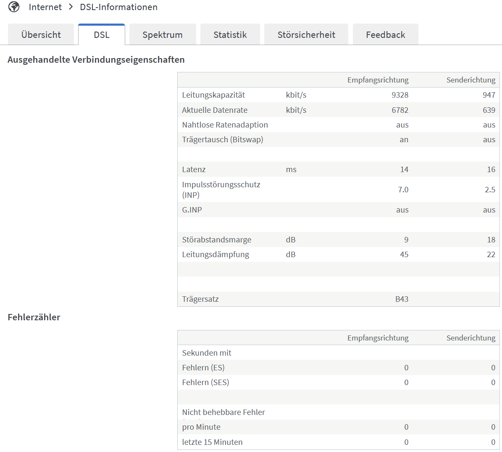
Task: Select the value 947
Action: pyautogui.click(x=489, y=95)
